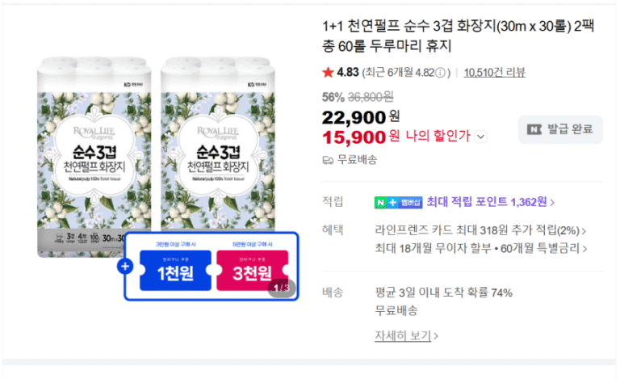This screenshot has height=379, width=620.
Task: Click the 발급 완료 coupon button
Action: pos(560,129)
